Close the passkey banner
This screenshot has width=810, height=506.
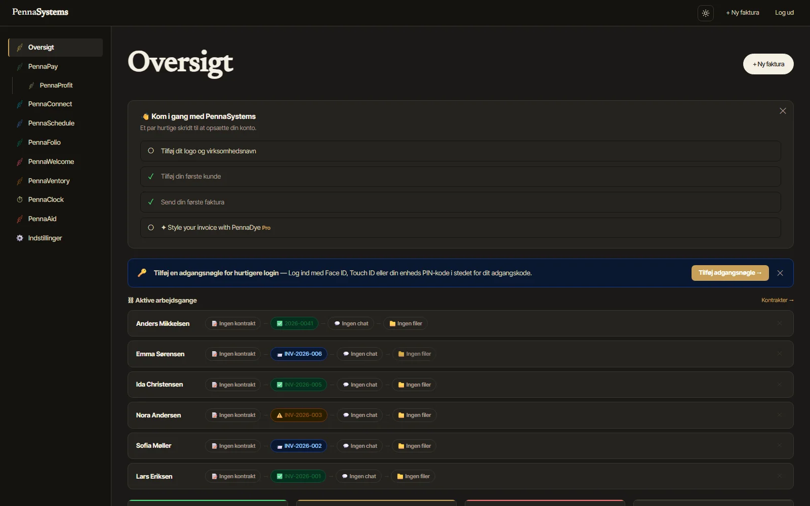click(x=780, y=273)
